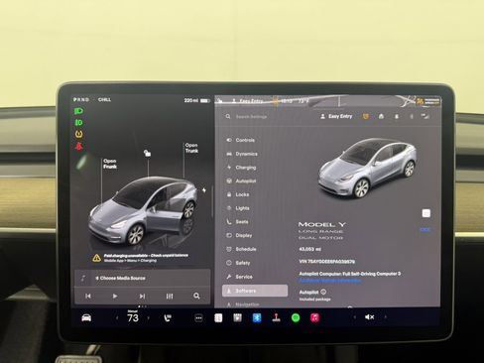Tap Open Frunk label
This screenshot has width=484, height=363.
(110, 164)
